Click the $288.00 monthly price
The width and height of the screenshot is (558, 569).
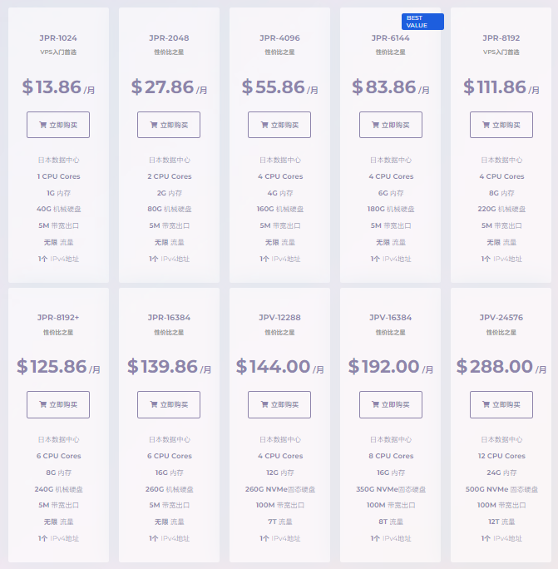pos(501,367)
